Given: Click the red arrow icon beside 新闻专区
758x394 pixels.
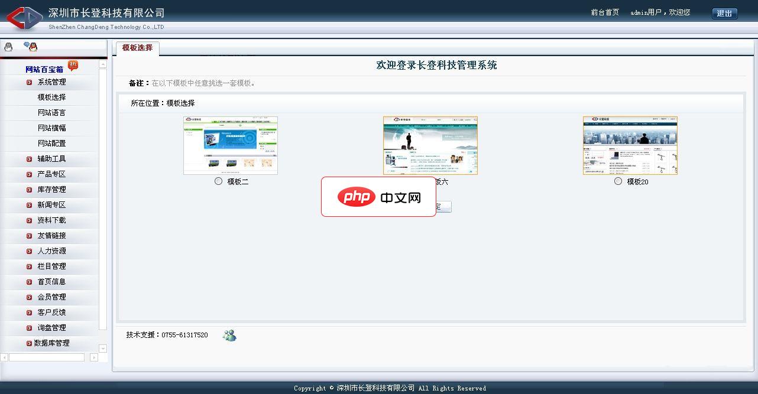Looking at the screenshot, I should coord(29,205).
